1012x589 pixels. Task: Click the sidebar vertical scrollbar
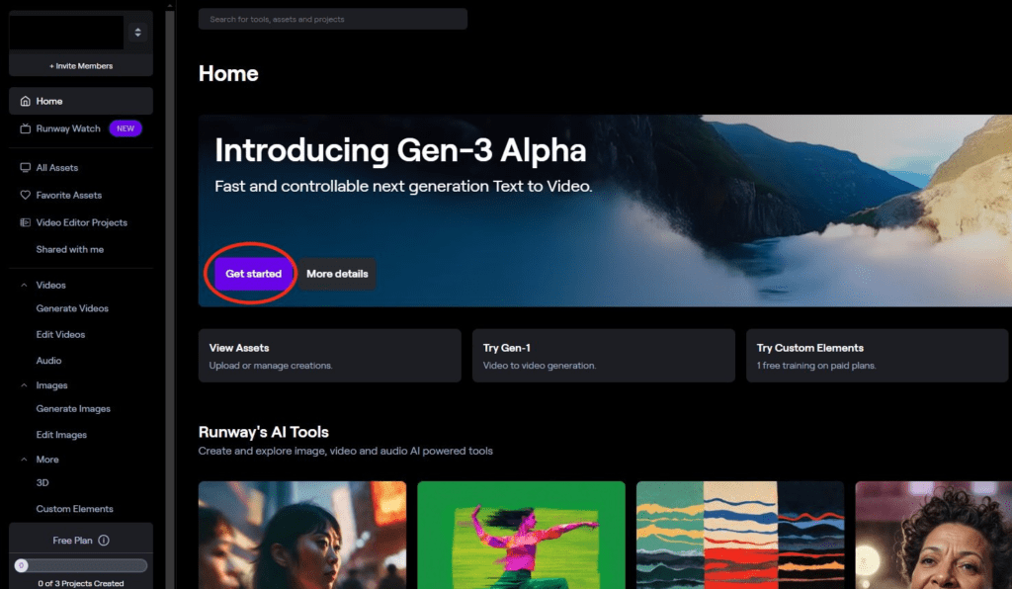tap(170, 294)
